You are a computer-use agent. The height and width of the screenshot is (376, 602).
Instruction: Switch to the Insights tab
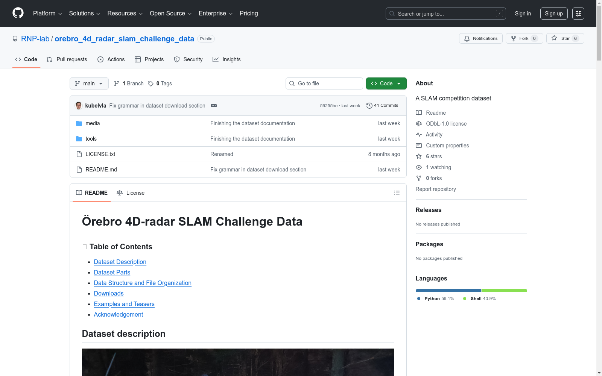click(227, 59)
